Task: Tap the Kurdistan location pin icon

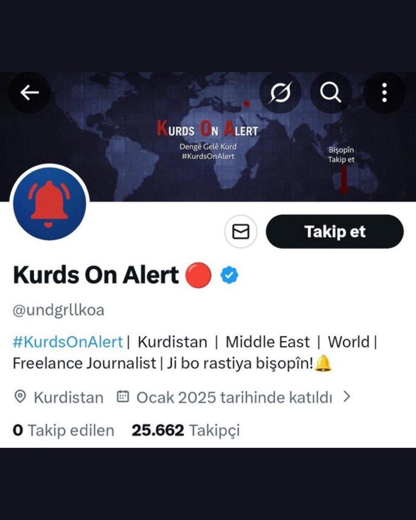Action: click(x=20, y=397)
